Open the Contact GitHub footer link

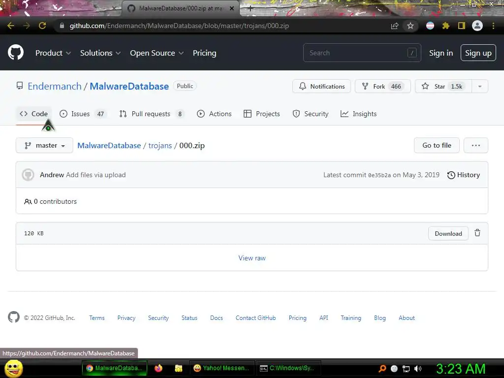point(255,318)
